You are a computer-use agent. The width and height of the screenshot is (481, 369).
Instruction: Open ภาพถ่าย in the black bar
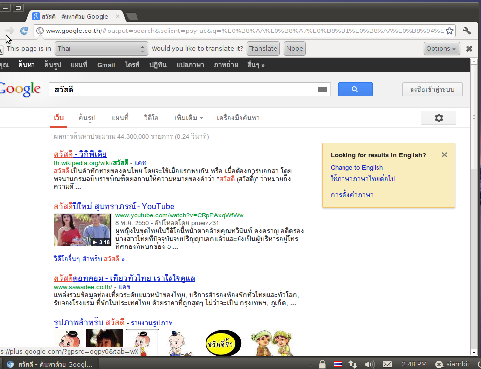click(226, 65)
